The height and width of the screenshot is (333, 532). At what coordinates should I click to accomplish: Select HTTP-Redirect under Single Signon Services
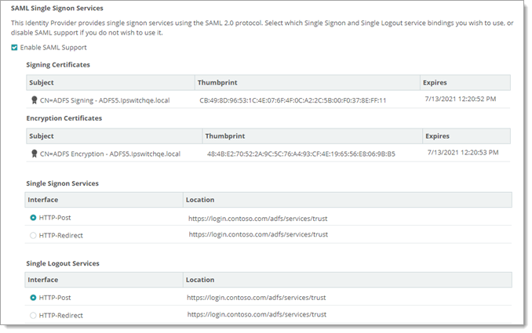pyautogui.click(x=33, y=234)
